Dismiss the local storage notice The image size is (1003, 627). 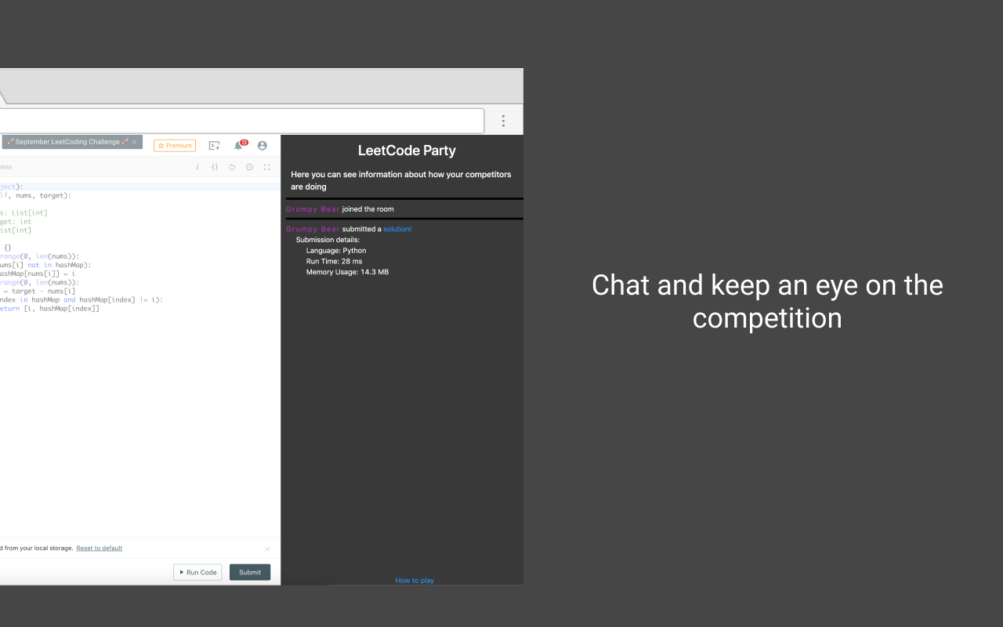(x=267, y=549)
